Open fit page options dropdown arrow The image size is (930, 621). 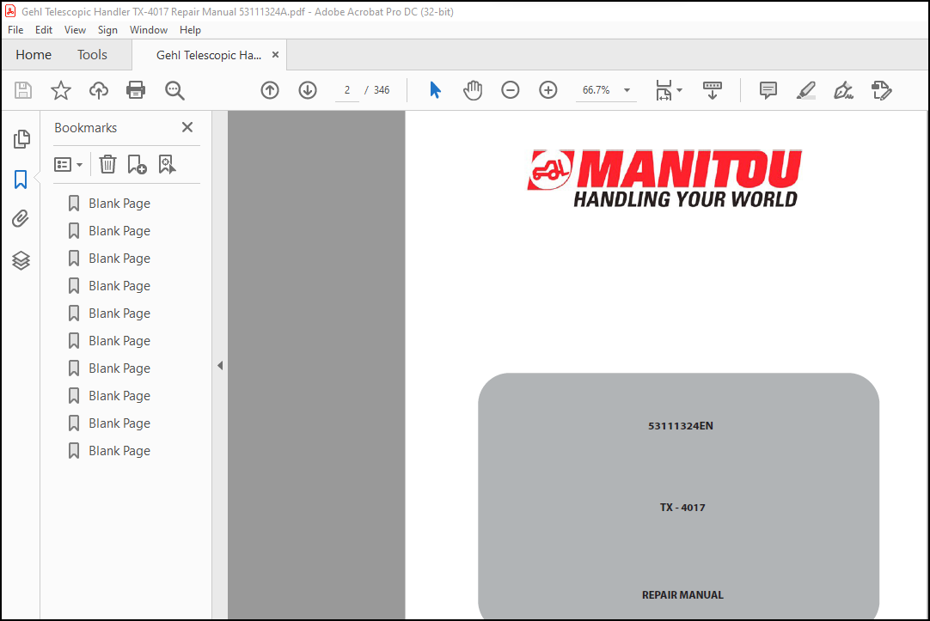[x=680, y=90]
